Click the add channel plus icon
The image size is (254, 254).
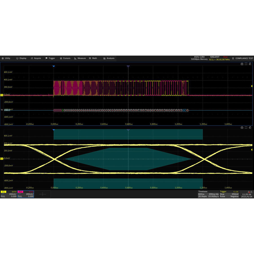coord(43,194)
